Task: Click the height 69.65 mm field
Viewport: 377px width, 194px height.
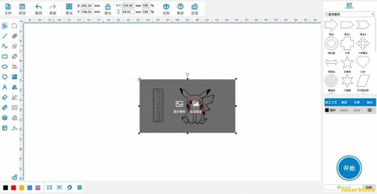Action: tap(128, 12)
